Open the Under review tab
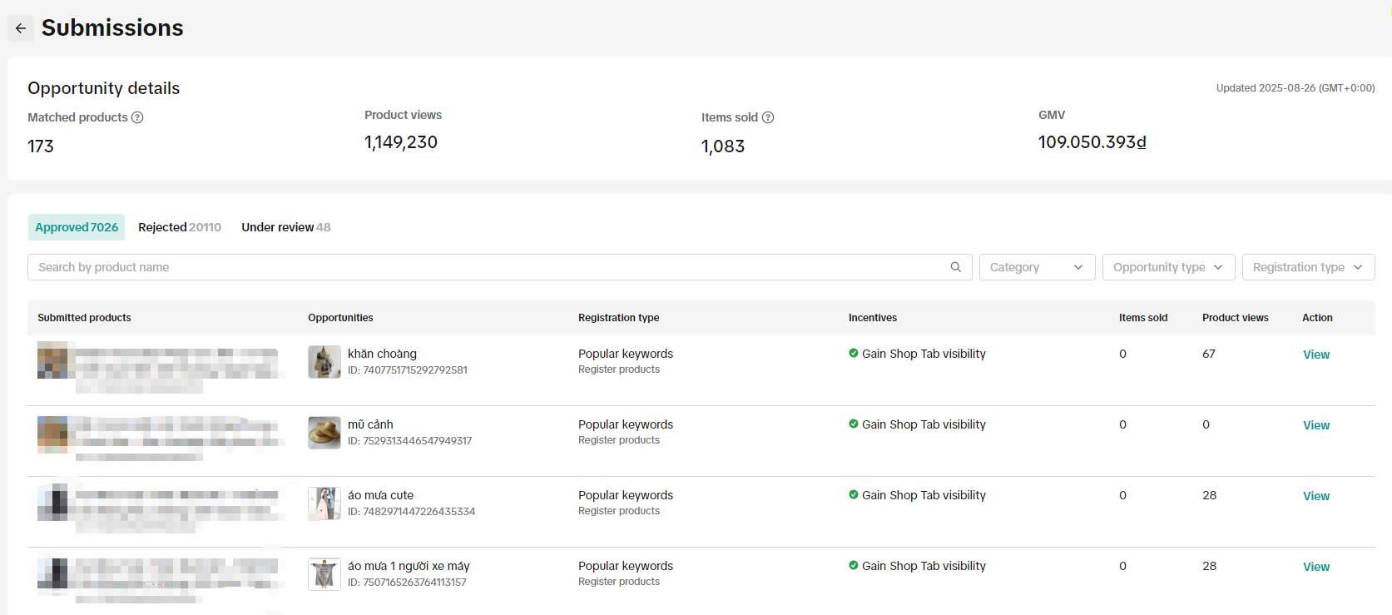The image size is (1392, 615). pos(285,227)
